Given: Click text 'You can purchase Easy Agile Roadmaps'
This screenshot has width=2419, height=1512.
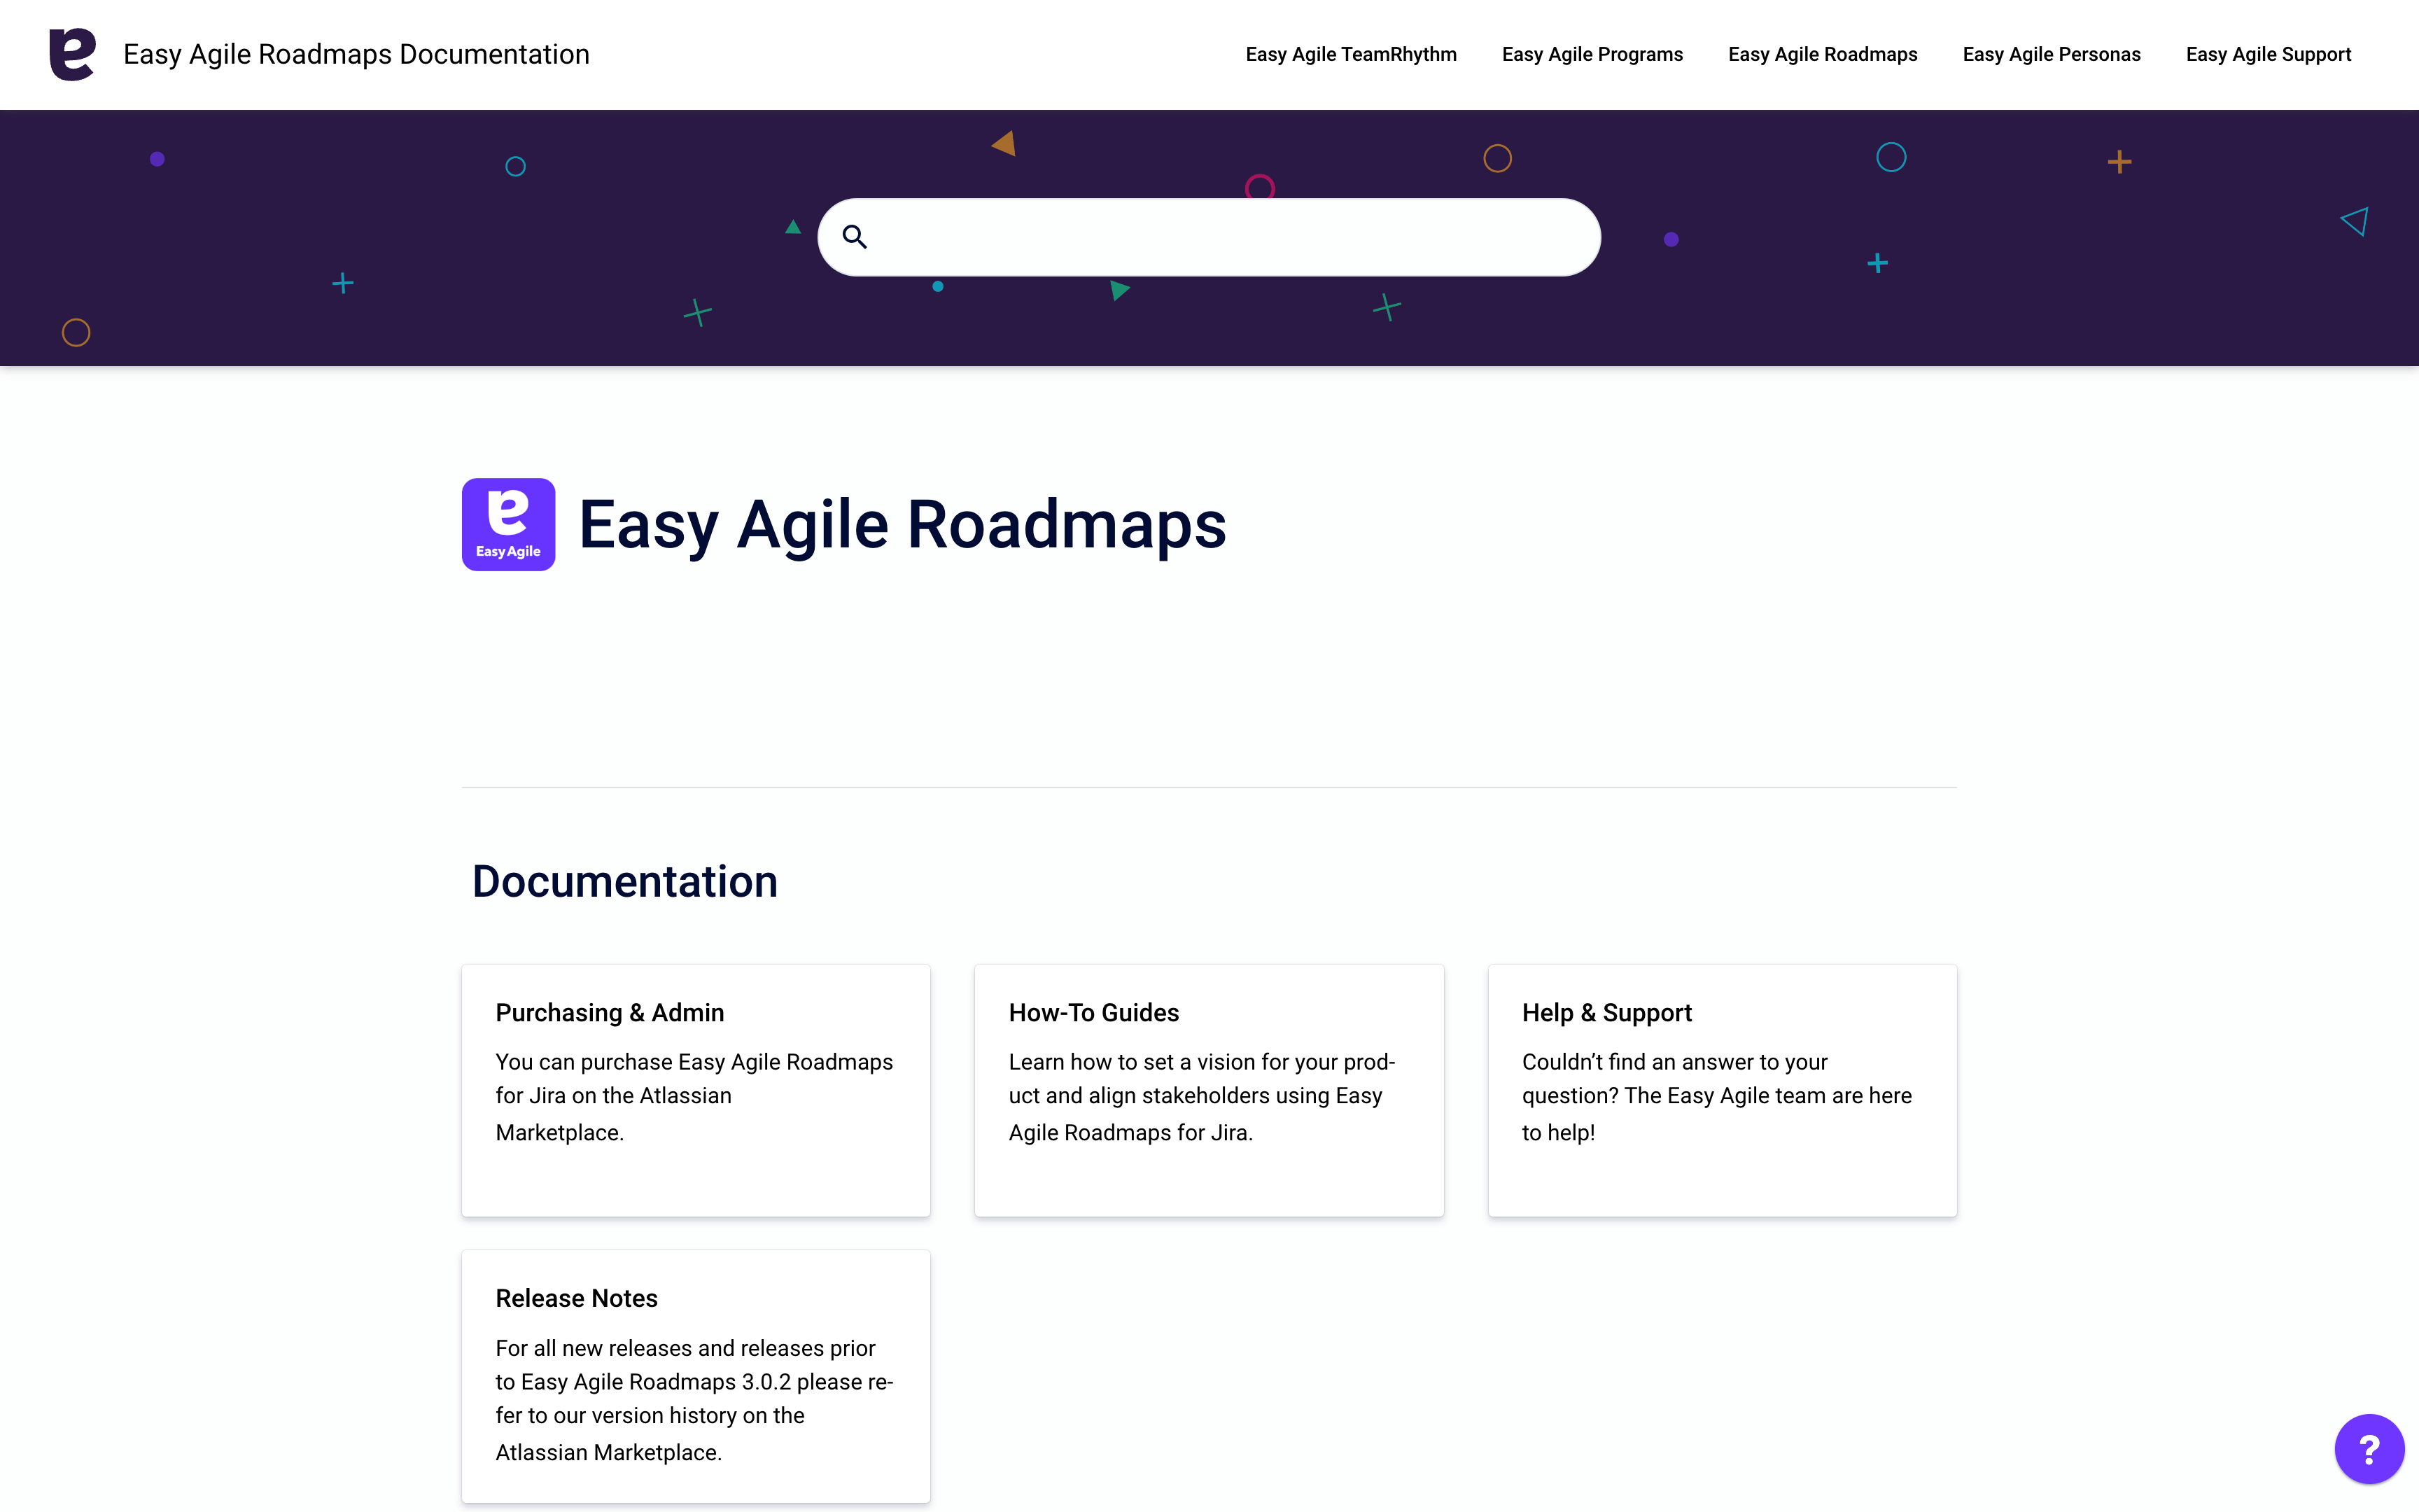Looking at the screenshot, I should coord(695,1062).
